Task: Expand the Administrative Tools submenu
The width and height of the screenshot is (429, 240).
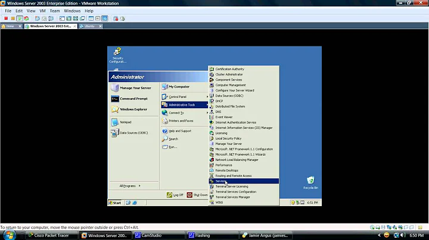Action: click(185, 105)
